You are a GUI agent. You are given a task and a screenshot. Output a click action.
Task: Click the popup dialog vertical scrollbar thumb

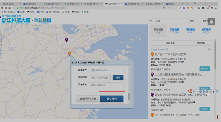pyautogui.click(x=129, y=97)
